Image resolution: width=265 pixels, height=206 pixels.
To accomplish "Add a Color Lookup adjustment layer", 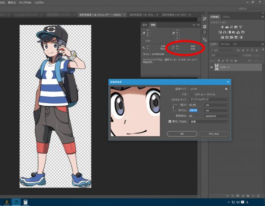I will 243,32.
